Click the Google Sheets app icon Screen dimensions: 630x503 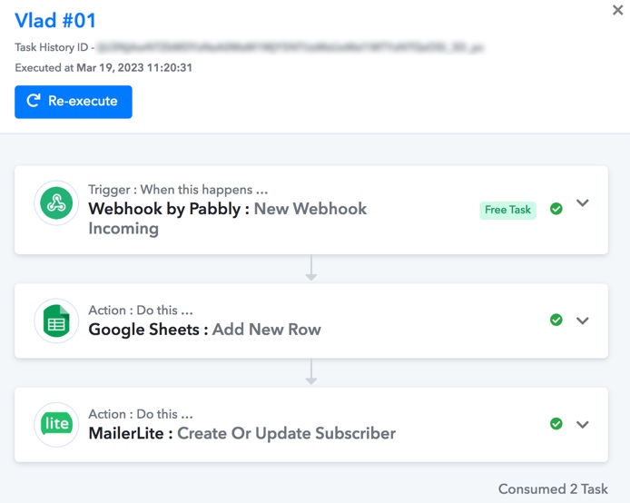point(56,321)
